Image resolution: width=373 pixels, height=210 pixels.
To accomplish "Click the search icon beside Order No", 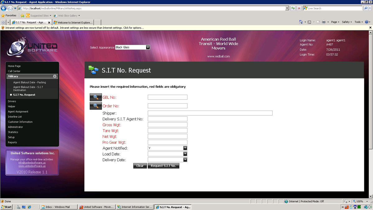I will point(96,106).
